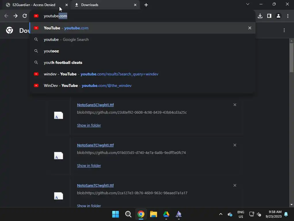Click the Chrome logo on the Downloads page
Screen dimensions: 294x221
coord(9,30)
